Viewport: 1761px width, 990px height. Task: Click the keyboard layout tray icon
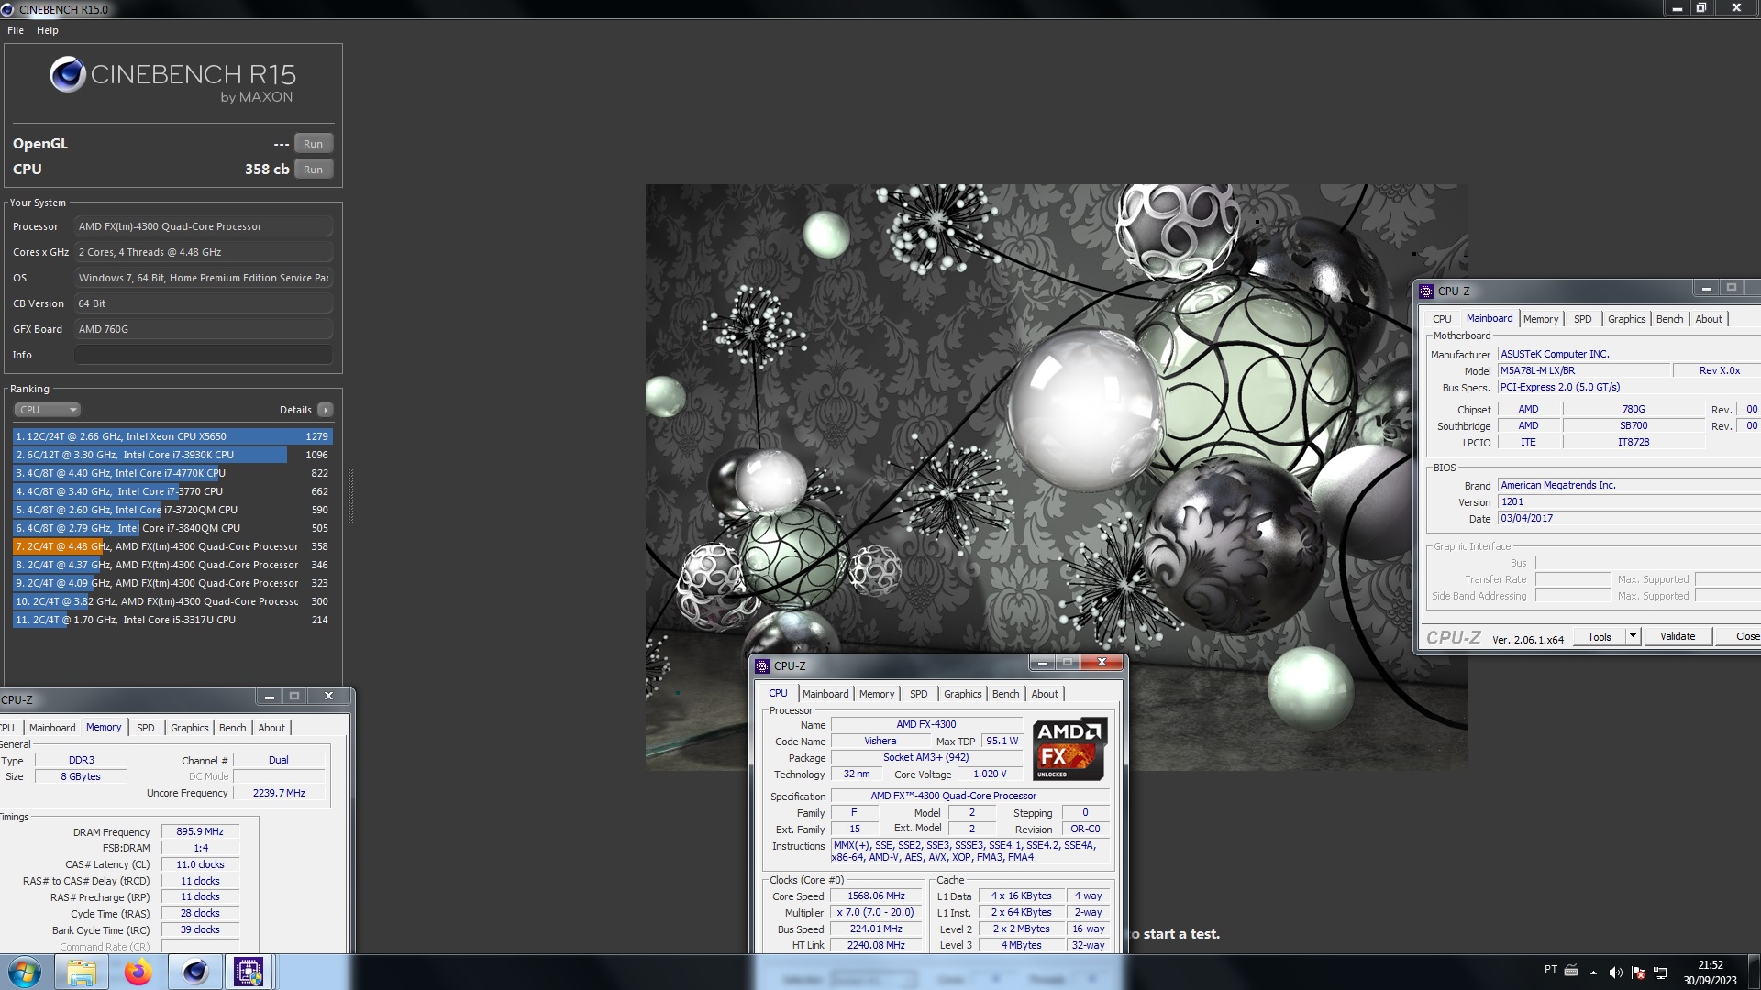coord(1571,970)
